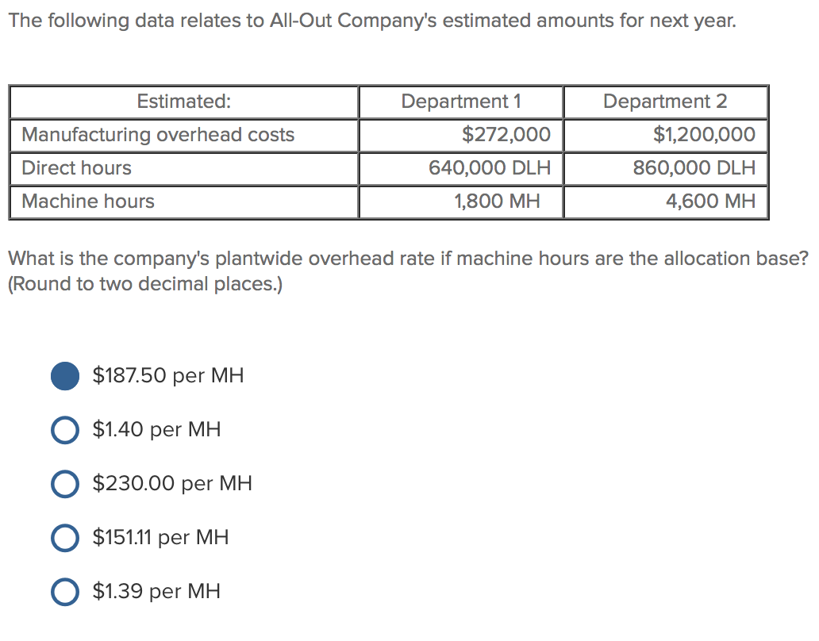Select the $1.40 per MH answer option
This screenshot has height=641, width=819.
tap(65, 430)
